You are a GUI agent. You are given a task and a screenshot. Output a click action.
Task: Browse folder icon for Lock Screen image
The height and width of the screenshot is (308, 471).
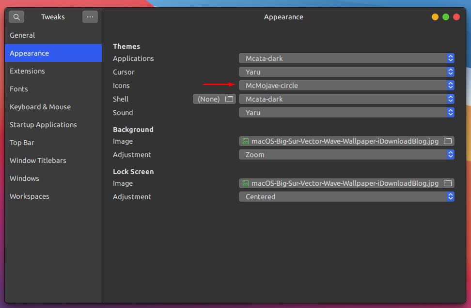(x=448, y=183)
